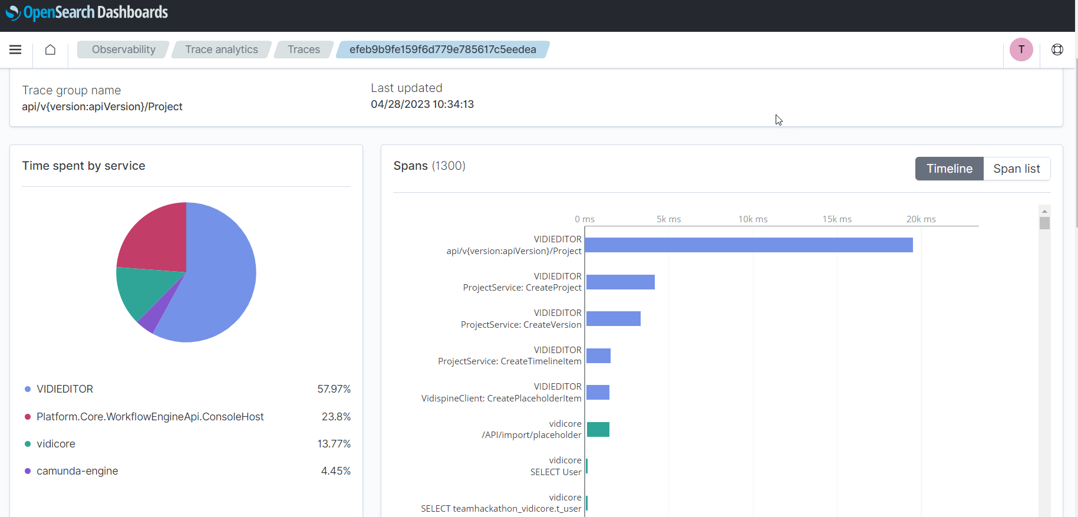This screenshot has width=1078, height=517.
Task: Open the Trace analytics breadcrumb
Action: coord(221,50)
